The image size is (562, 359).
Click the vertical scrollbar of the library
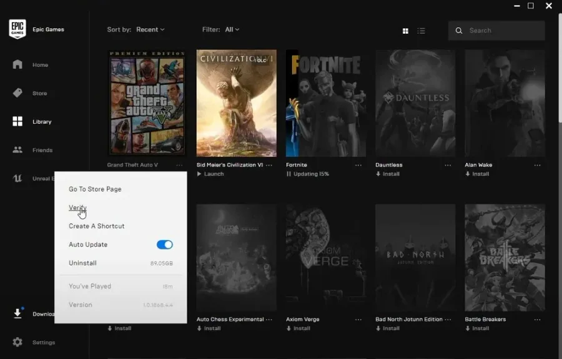tap(560, 68)
